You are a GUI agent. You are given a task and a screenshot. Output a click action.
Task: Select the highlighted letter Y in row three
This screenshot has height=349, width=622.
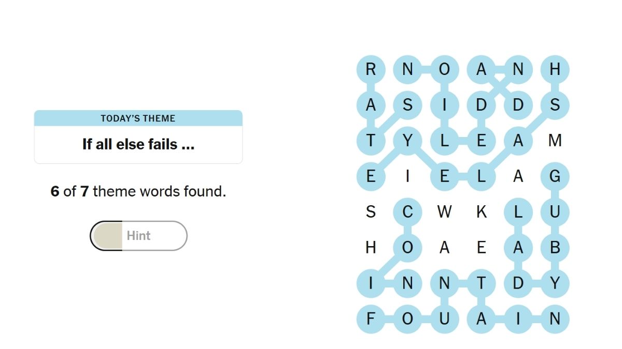click(x=407, y=140)
